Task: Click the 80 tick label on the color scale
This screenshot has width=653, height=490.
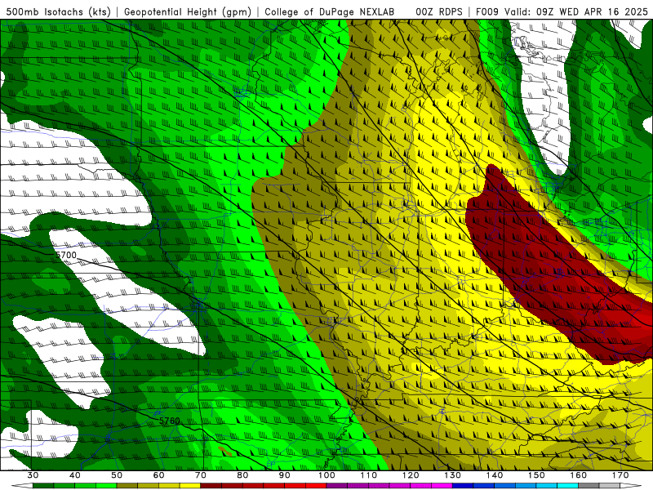Action: [242, 475]
